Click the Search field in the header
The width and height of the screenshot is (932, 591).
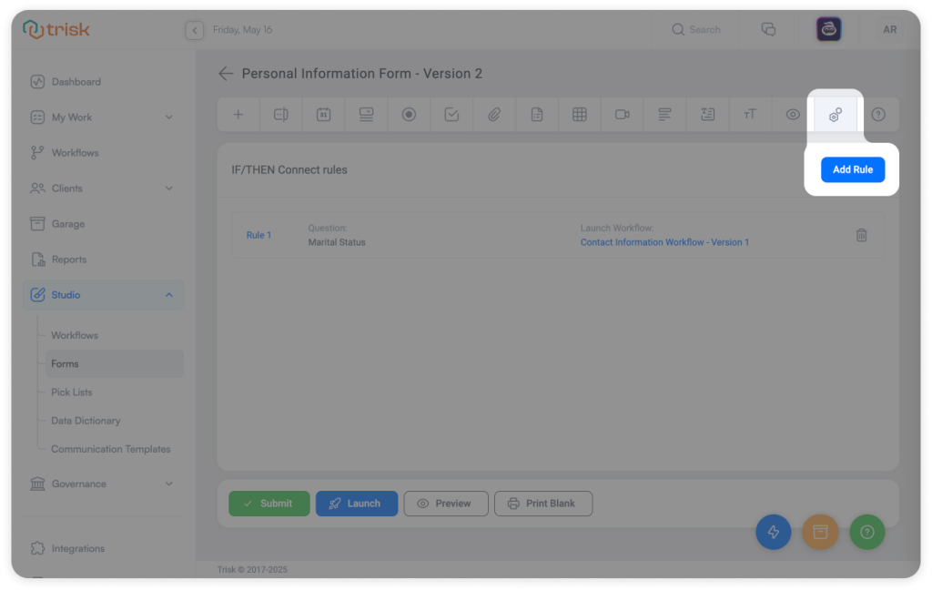click(696, 29)
